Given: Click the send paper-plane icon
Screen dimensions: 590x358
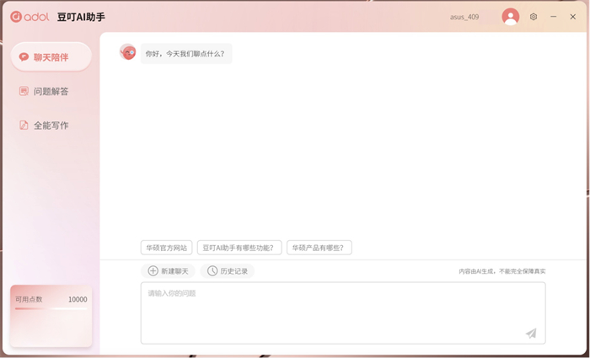Looking at the screenshot, I should 531,333.
